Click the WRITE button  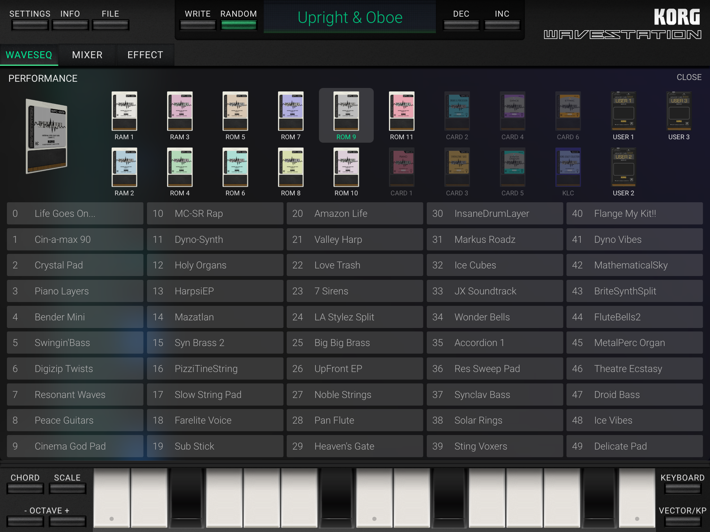198,25
